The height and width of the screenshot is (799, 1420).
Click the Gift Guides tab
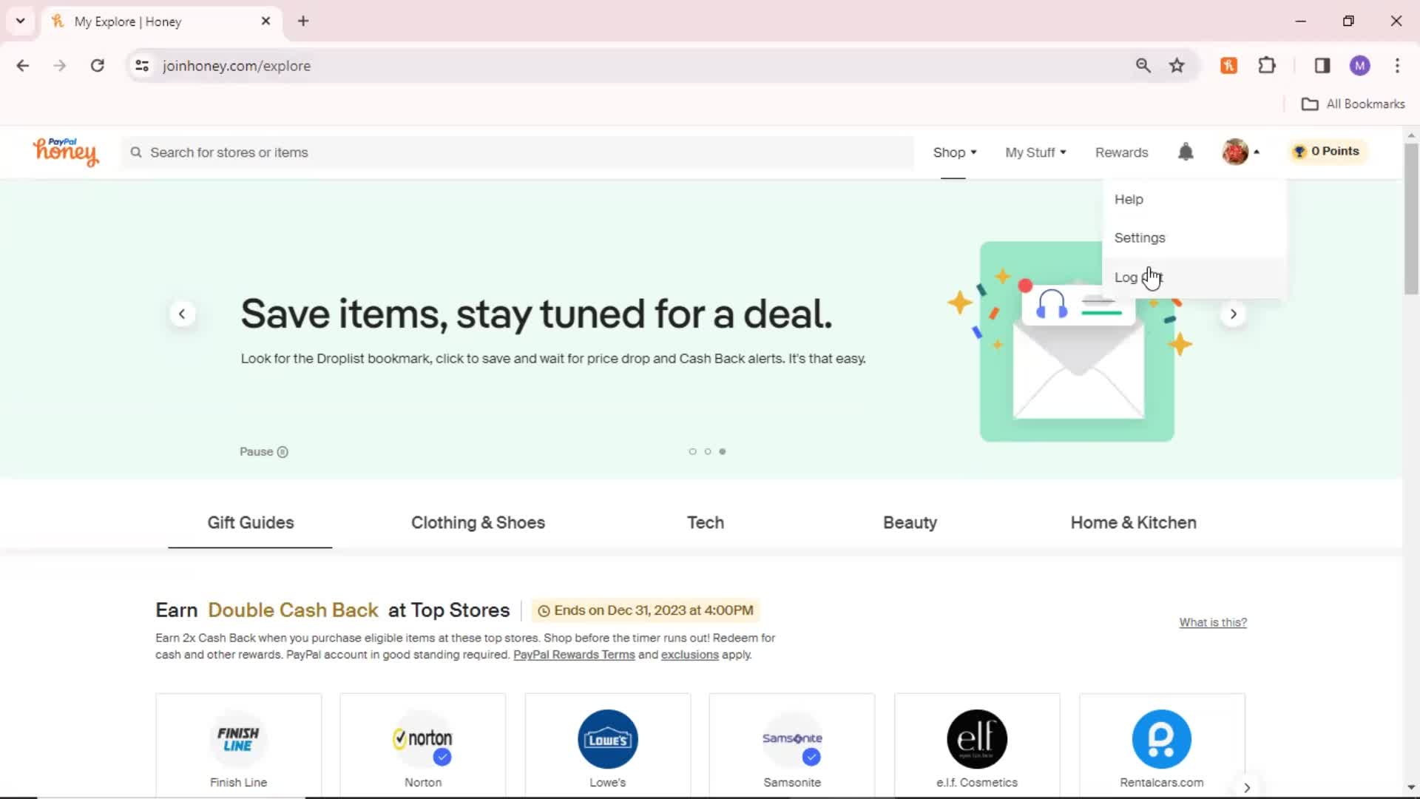pos(250,523)
